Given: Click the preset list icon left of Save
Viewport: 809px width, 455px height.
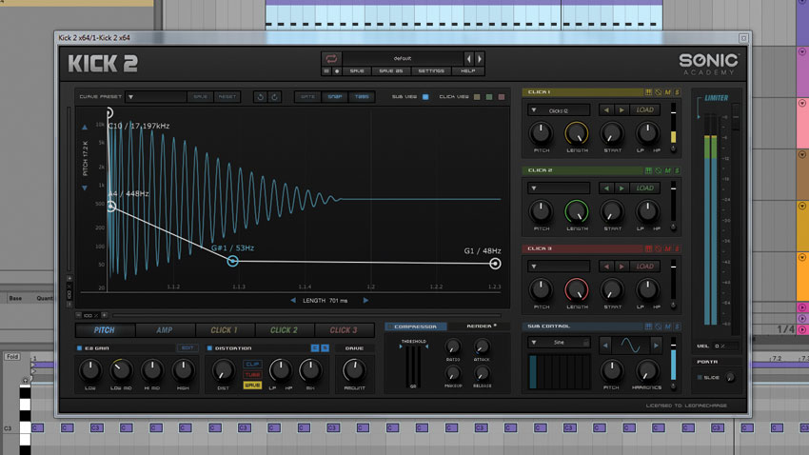Looking at the screenshot, I should (x=326, y=71).
